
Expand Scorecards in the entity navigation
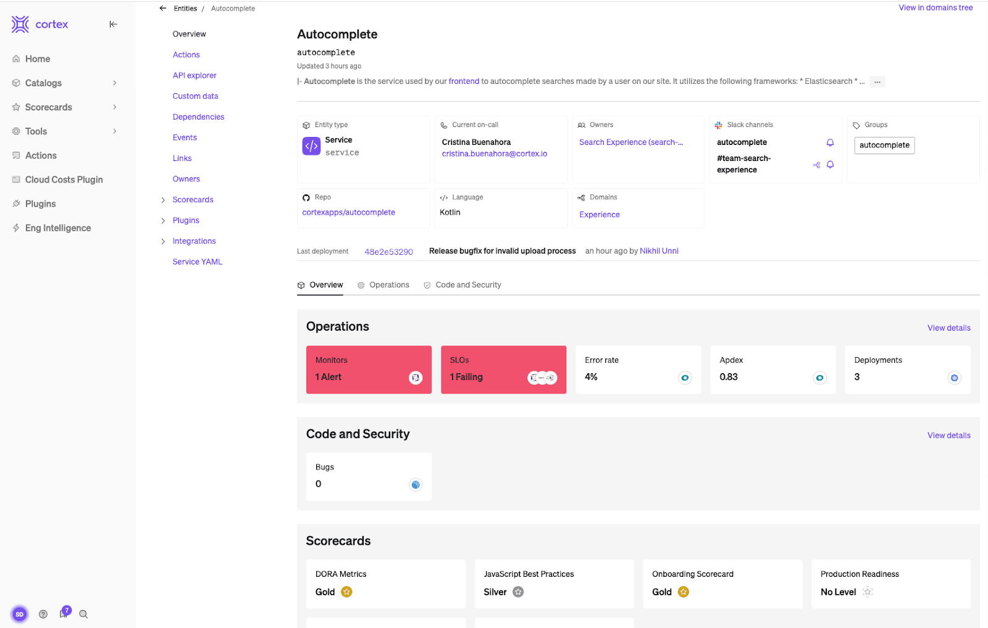[163, 200]
